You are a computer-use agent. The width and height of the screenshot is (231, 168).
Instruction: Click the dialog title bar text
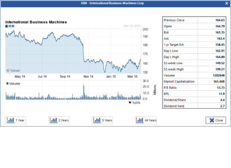point(112,3)
